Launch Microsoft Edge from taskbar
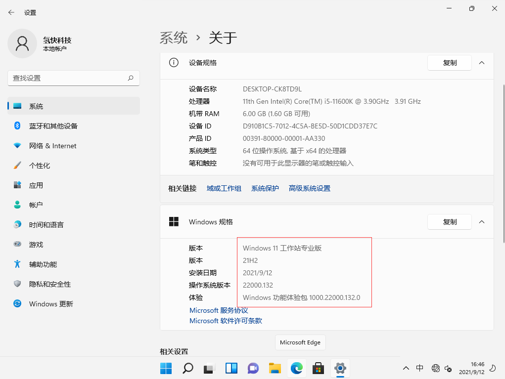This screenshot has width=505, height=379. tap(297, 368)
